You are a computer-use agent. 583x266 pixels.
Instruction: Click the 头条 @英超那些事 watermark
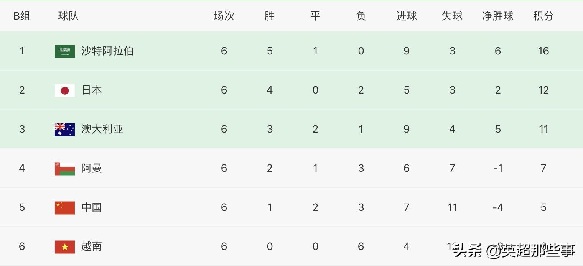click(x=514, y=251)
